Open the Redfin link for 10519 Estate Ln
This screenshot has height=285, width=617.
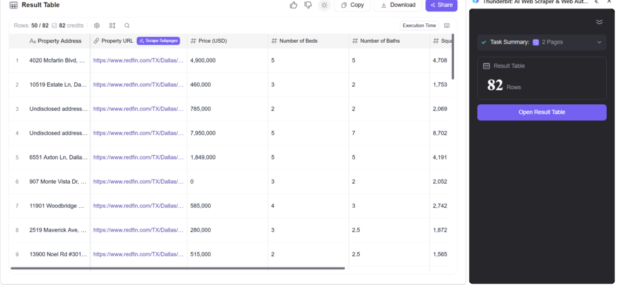[139, 84]
